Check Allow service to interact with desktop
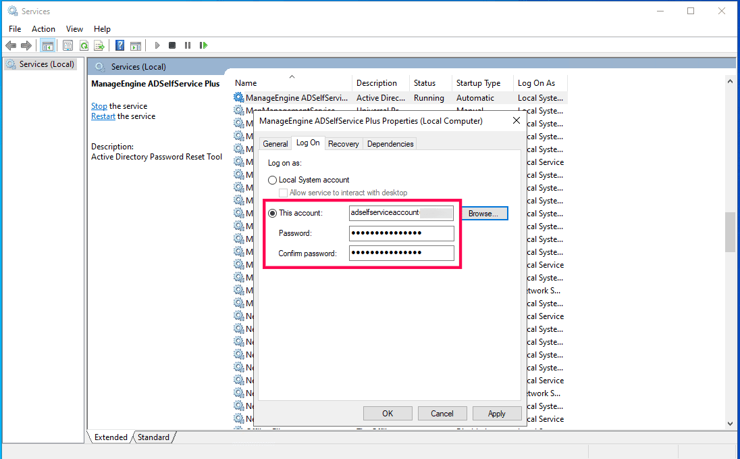Image resolution: width=740 pixels, height=459 pixels. pyautogui.click(x=283, y=193)
